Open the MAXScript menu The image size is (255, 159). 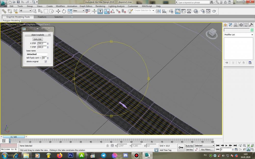(147, 6)
